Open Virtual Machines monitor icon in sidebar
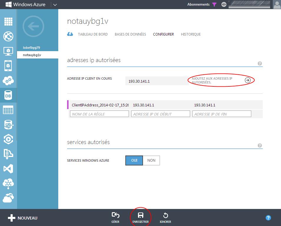Screen dimensions: 281x226 [9, 51]
